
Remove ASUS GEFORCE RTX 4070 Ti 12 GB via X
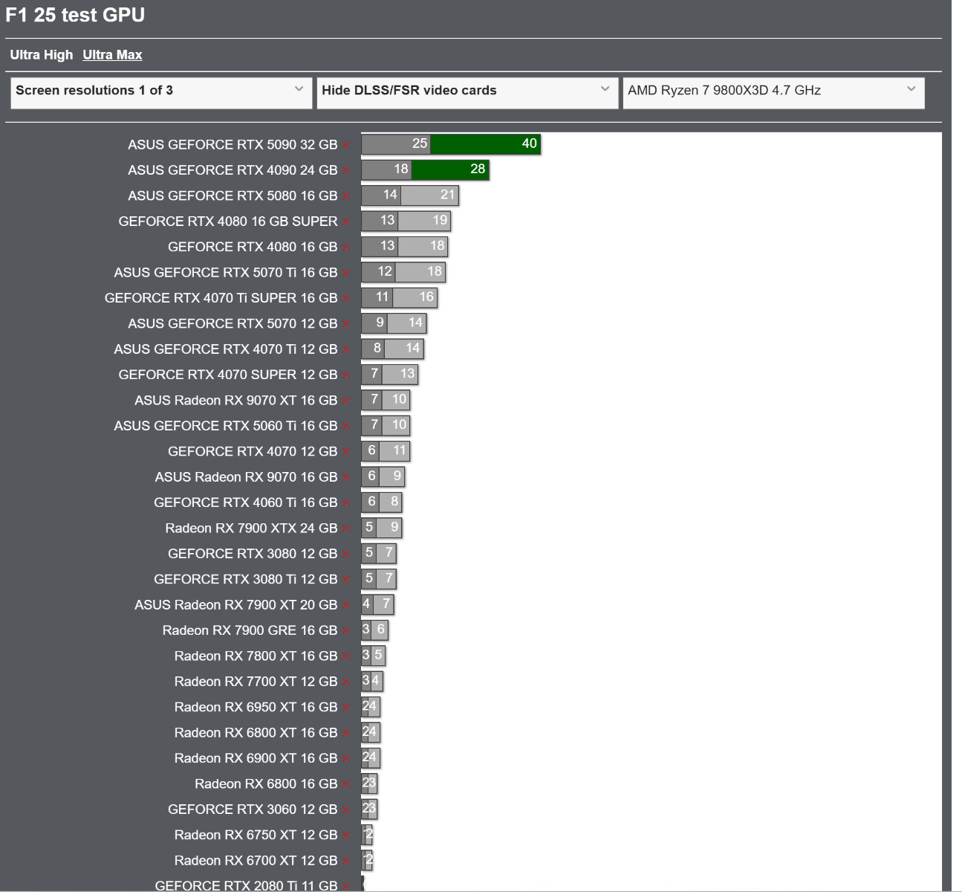click(x=346, y=350)
